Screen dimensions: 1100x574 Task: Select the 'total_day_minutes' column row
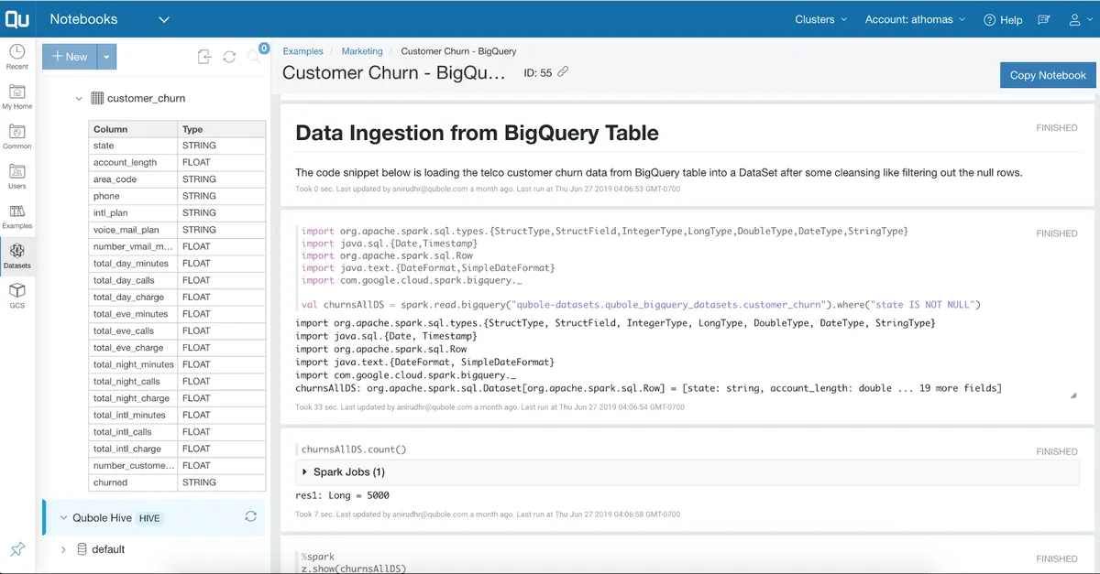tap(177, 264)
